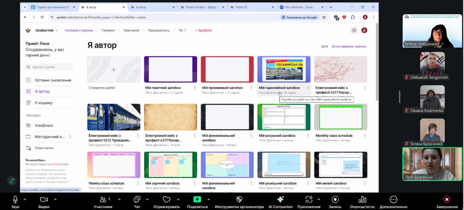Image resolution: width=464 pixels, height=210 pixels.
Task: Click the green pencil edit icon
Action: (12, 181)
